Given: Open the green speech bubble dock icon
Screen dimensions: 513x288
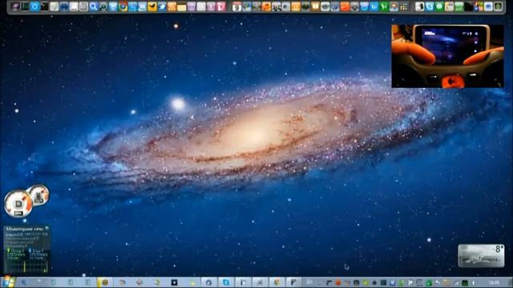Looking at the screenshot, I should tap(439, 6).
